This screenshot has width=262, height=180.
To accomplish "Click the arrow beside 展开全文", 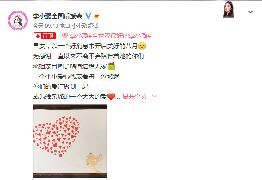I will pyautogui.click(x=154, y=97).
